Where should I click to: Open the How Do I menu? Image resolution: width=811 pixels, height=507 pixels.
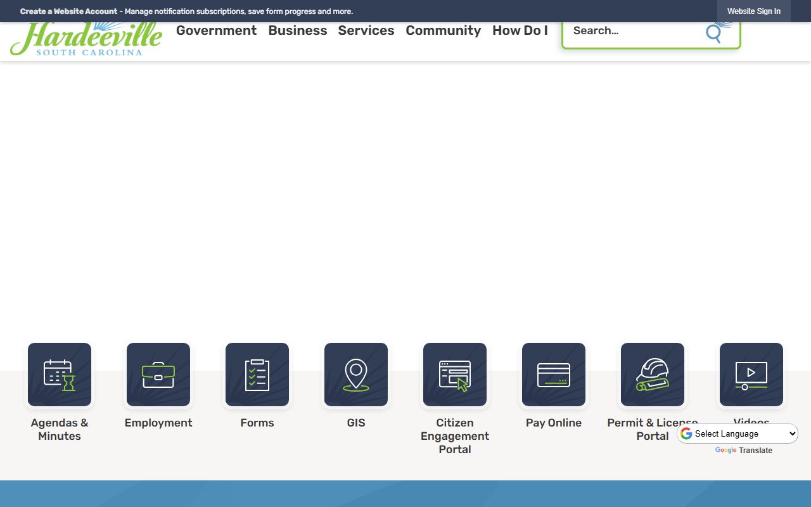520,30
